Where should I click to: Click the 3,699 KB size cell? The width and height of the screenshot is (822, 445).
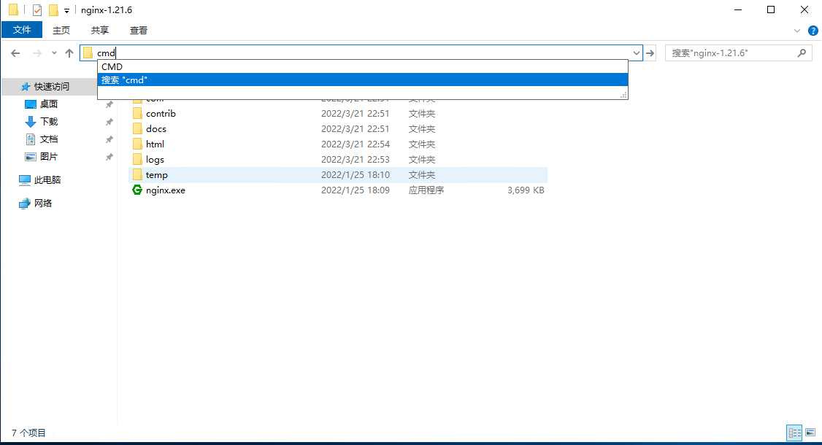point(526,190)
